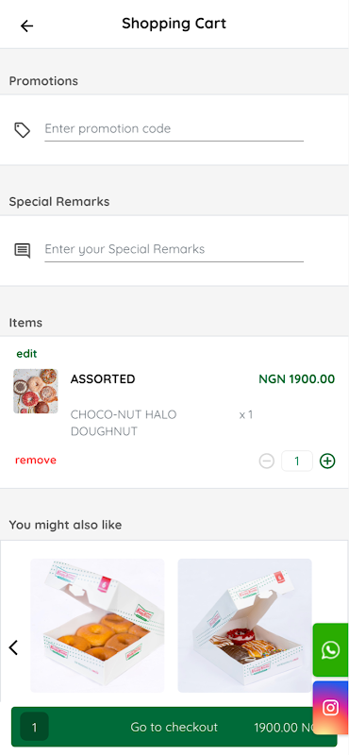Show previous suggested product with left chevron
The width and height of the screenshot is (349, 755).
click(x=13, y=647)
